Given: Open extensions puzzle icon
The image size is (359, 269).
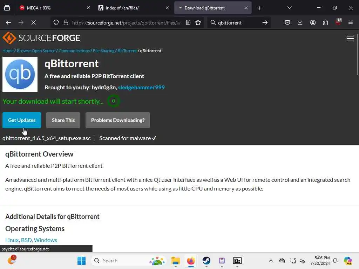Looking at the screenshot, I should coord(325,23).
